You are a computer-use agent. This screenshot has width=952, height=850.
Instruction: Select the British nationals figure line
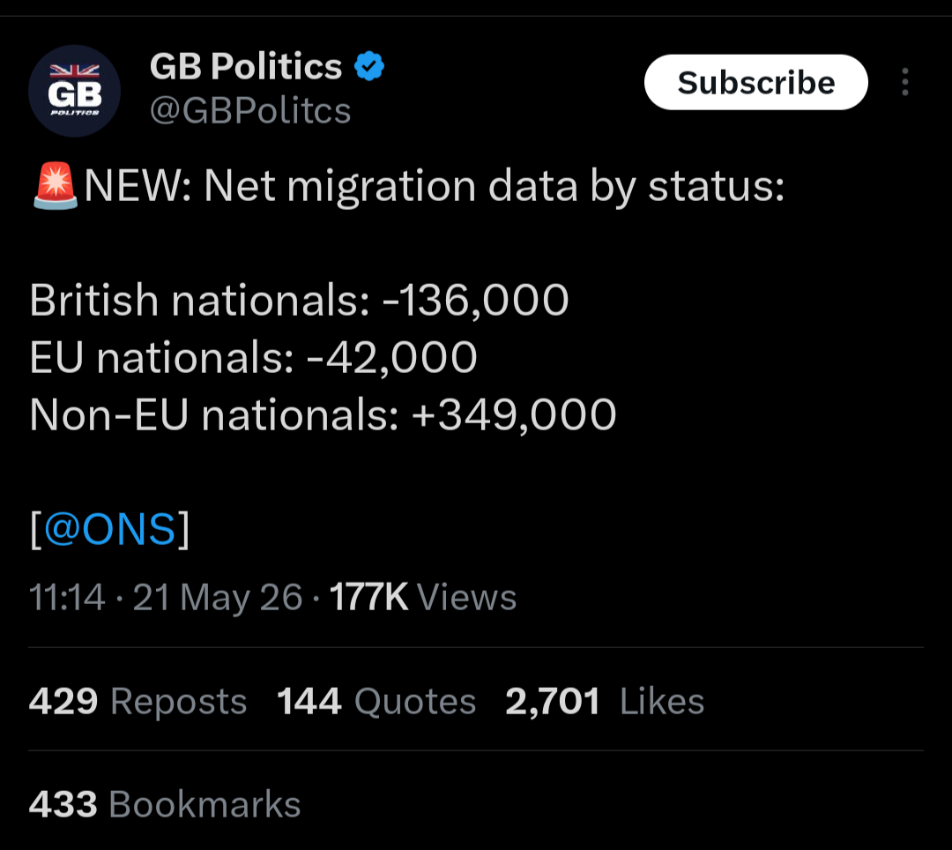pos(300,300)
